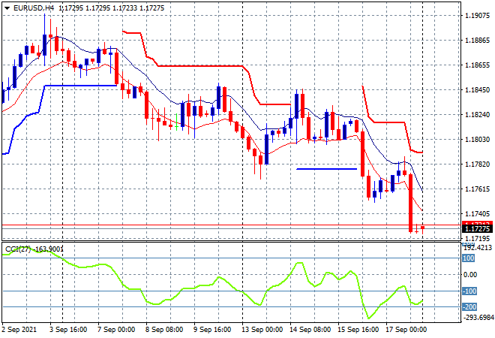Image resolution: width=495 pixels, height=338 pixels.
Task: Click the 1.18450 price axis label
Action: pyautogui.click(x=477, y=90)
